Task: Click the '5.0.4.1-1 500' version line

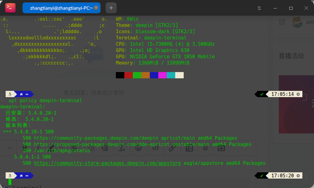Action: tap(32, 157)
